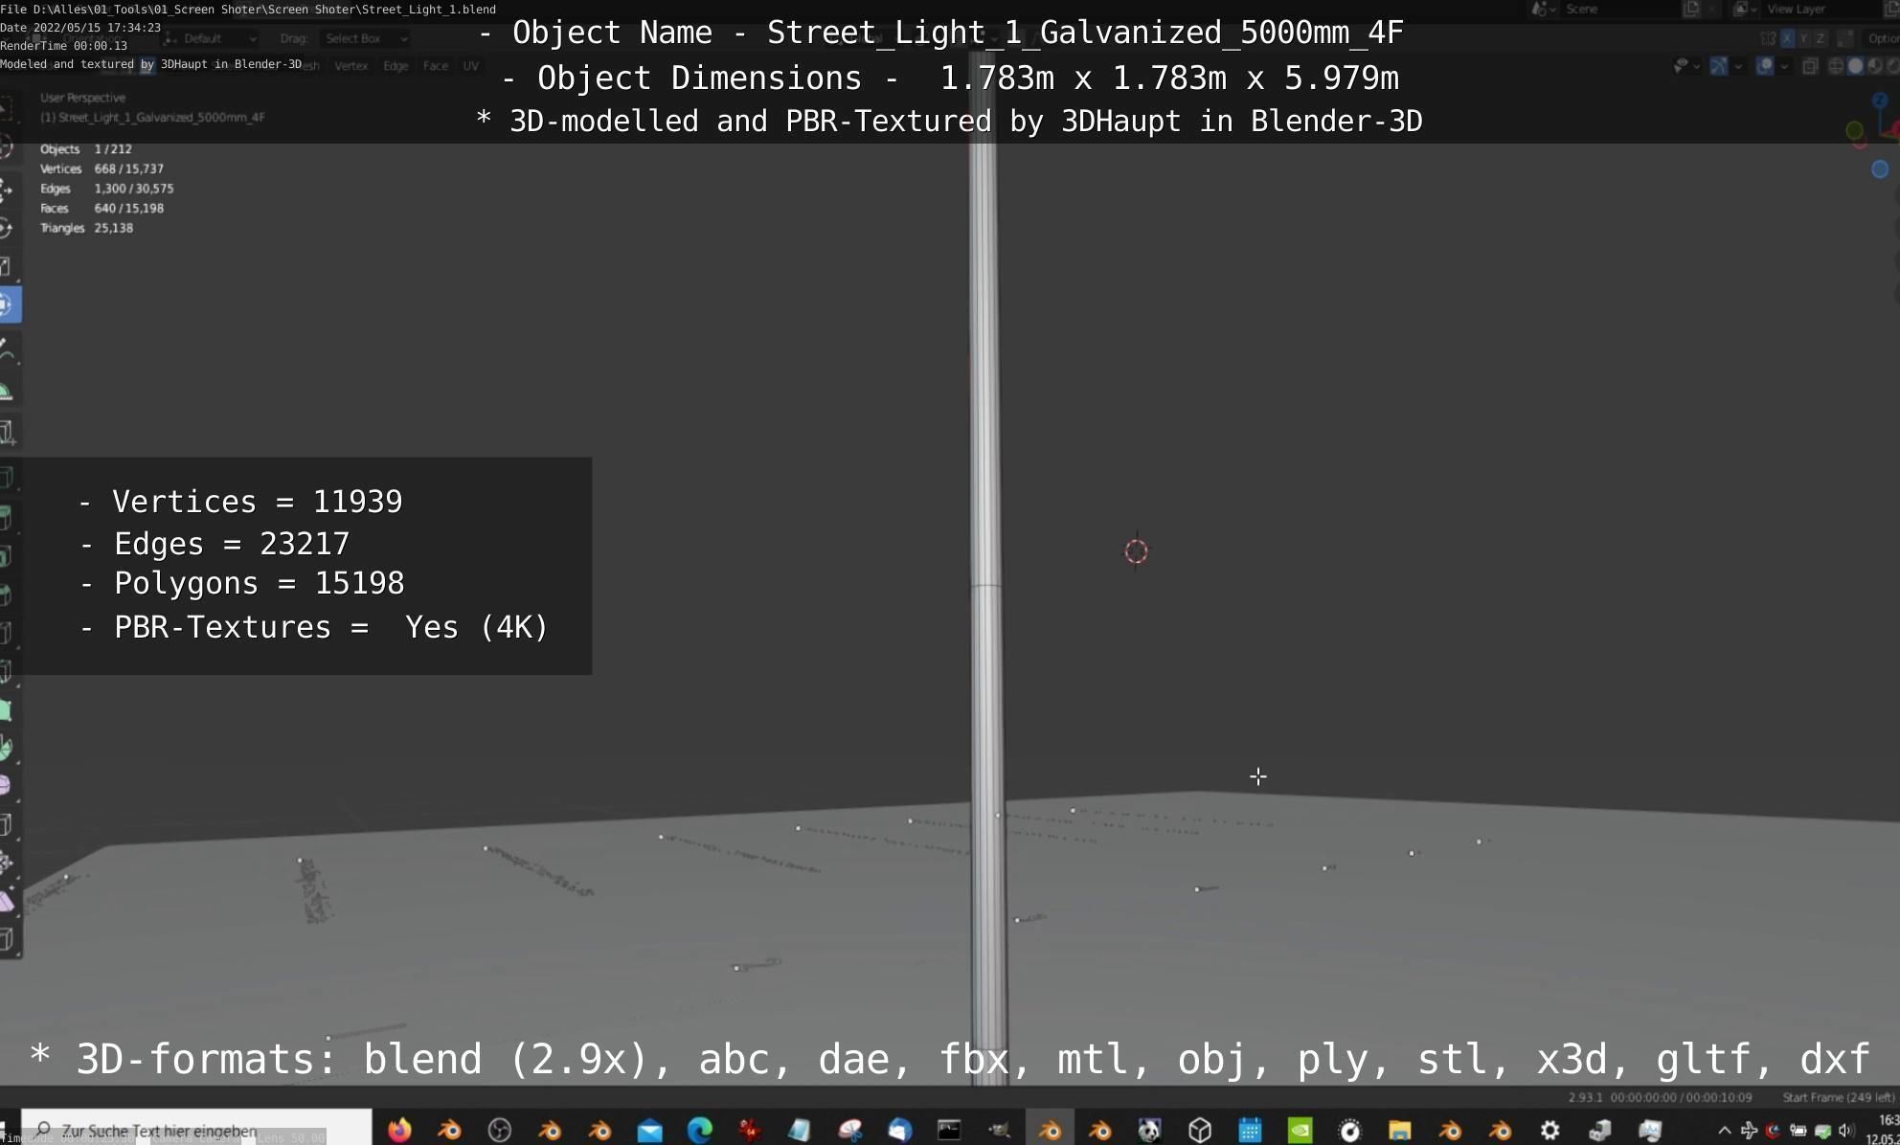Toggle Y axis mirror button

[x=1804, y=38]
